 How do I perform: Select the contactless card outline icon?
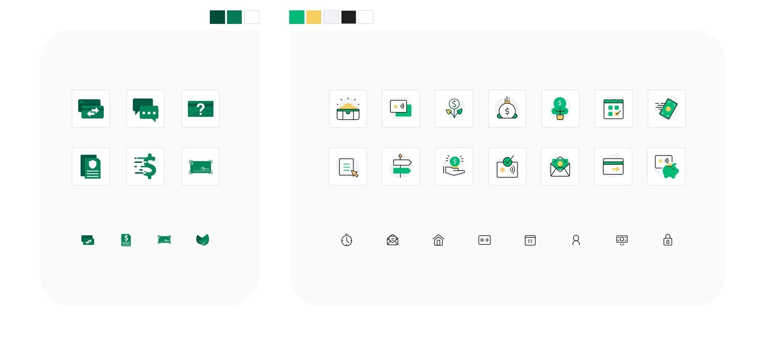point(484,240)
